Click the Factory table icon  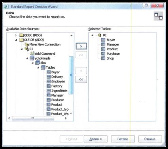(49, 86)
